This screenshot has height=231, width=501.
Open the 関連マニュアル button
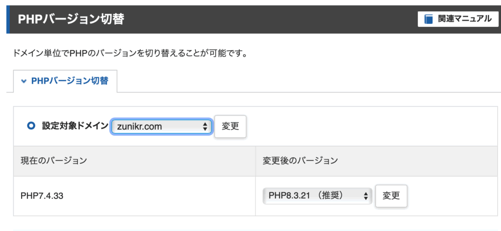[458, 19]
